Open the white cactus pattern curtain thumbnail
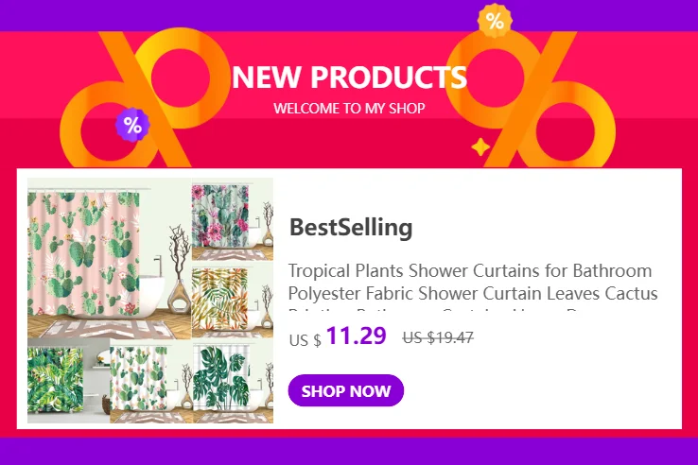Viewport: 698px width, 465px height. click(151, 381)
